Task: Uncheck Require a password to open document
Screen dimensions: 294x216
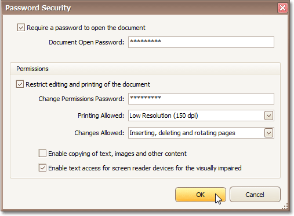Action: pyautogui.click(x=21, y=28)
